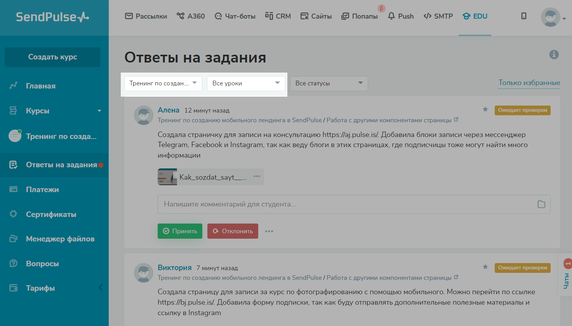Click the comment field for student
The height and width of the screenshot is (326, 572).
click(346, 204)
